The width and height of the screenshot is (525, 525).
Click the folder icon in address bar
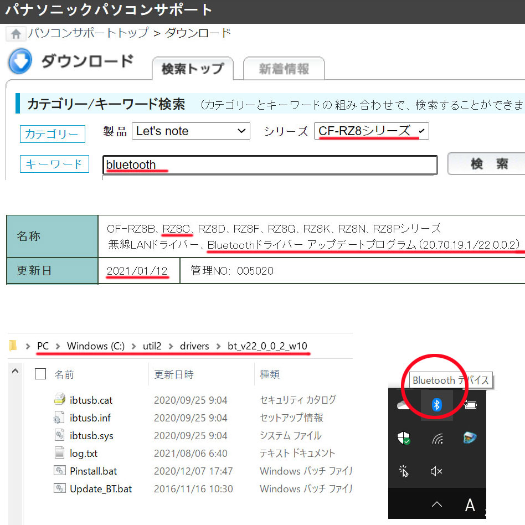[13, 345]
